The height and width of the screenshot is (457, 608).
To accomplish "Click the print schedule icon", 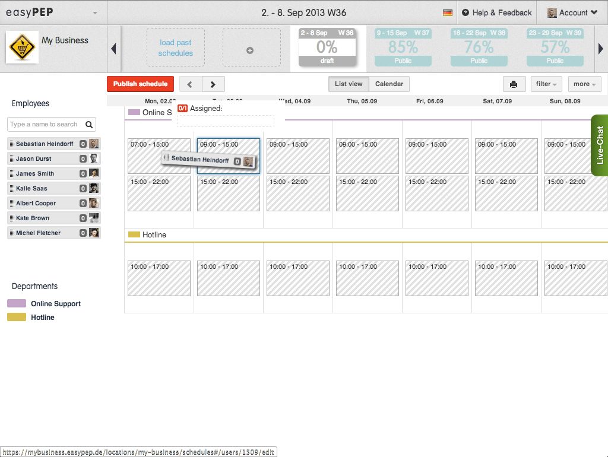I will (514, 84).
